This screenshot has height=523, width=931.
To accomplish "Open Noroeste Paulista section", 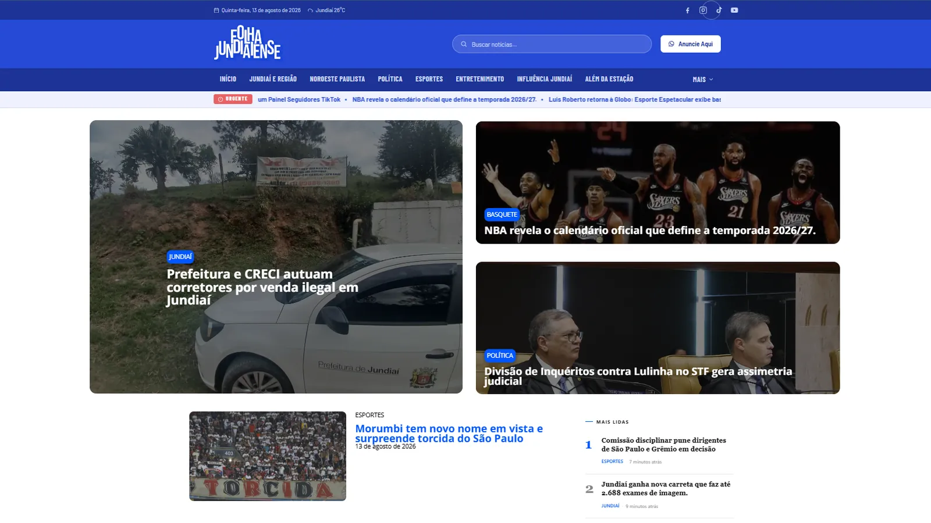I will point(337,79).
